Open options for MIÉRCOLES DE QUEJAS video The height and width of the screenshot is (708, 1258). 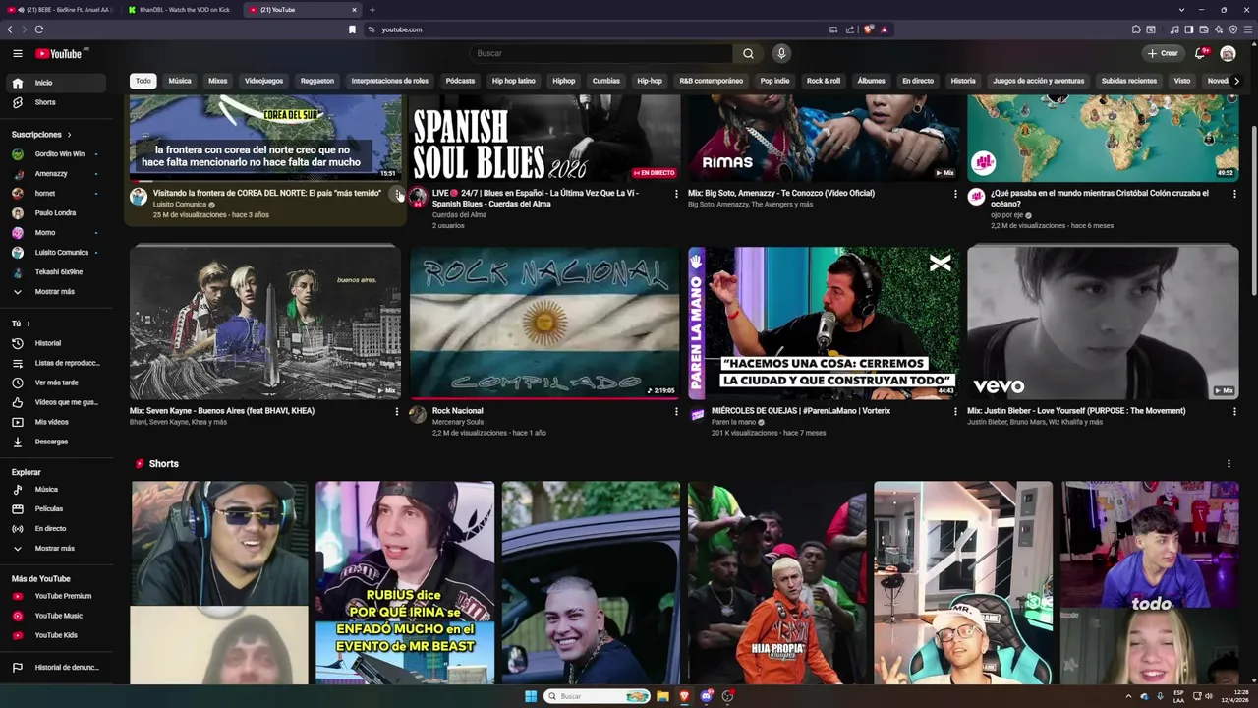coord(955,412)
